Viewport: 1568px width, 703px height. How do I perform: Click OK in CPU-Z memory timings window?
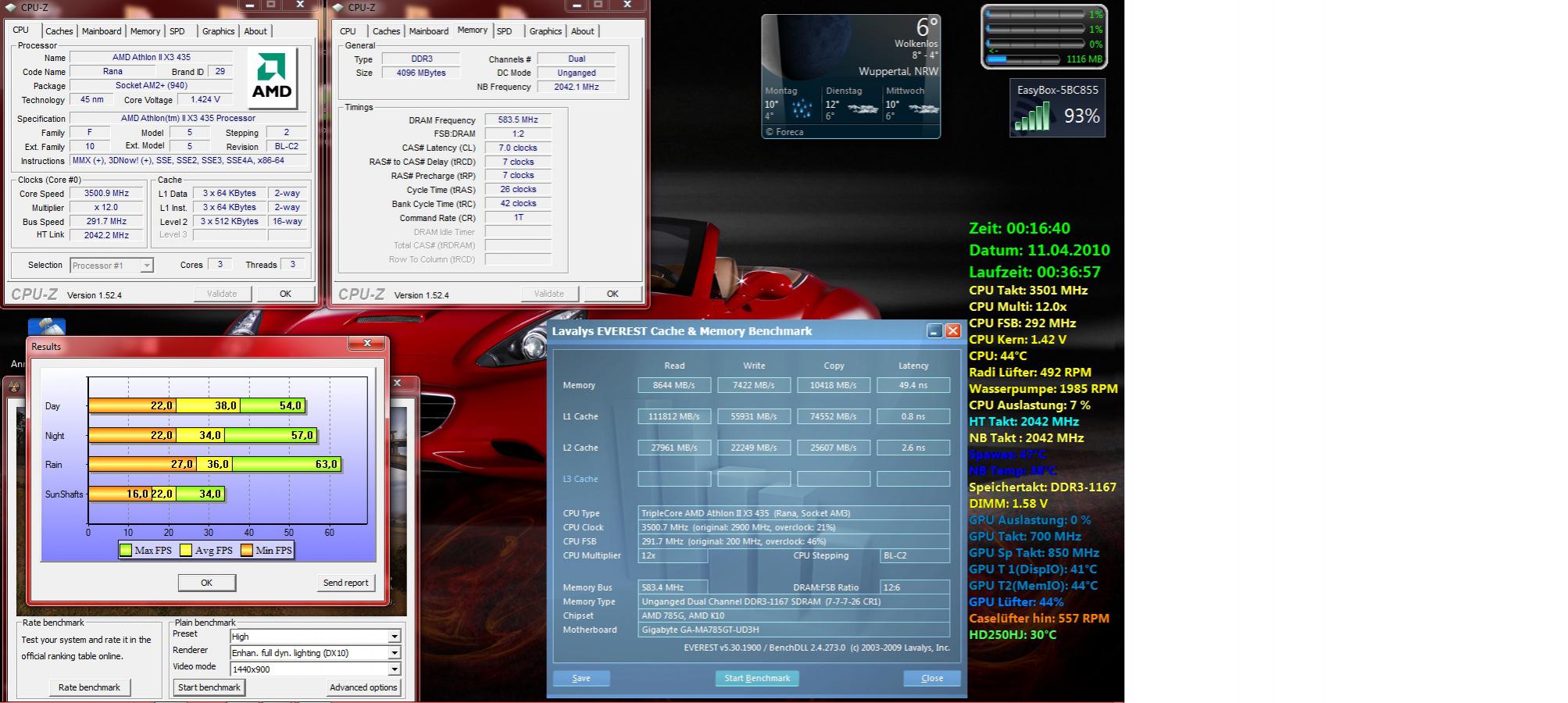pos(613,294)
